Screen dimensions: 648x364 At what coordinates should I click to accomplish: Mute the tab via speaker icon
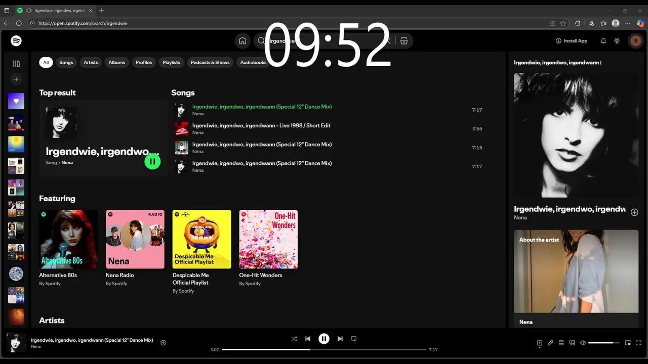click(x=29, y=10)
